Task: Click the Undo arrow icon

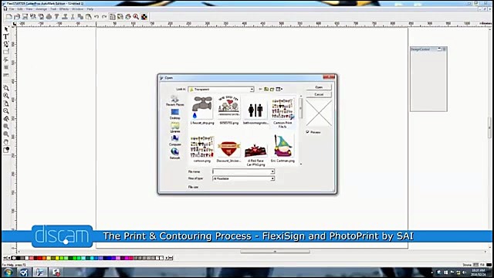Action: [96, 17]
